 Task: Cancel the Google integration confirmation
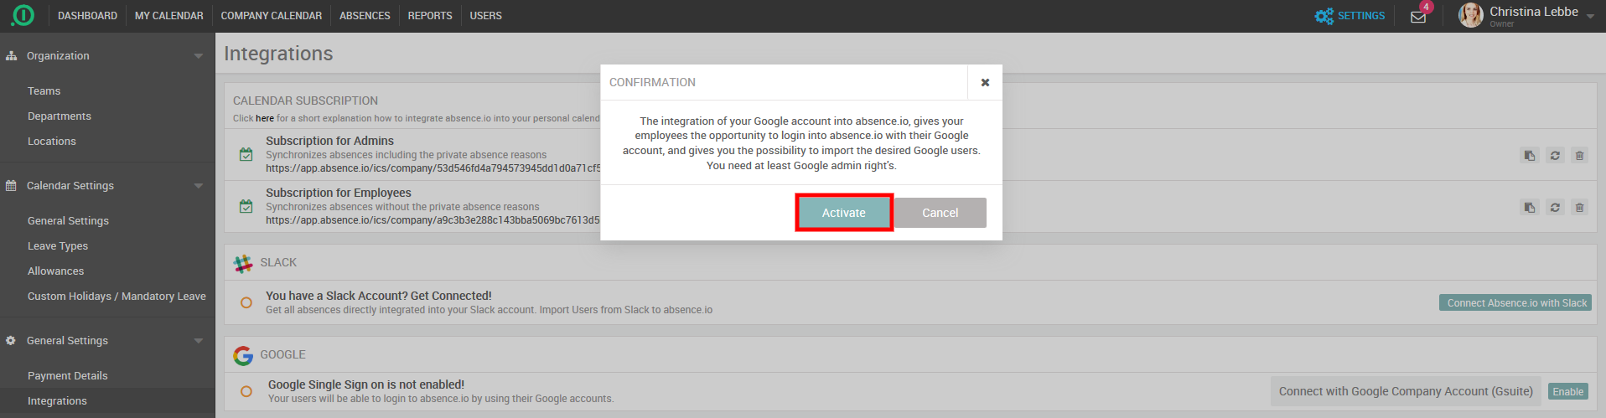(x=940, y=213)
